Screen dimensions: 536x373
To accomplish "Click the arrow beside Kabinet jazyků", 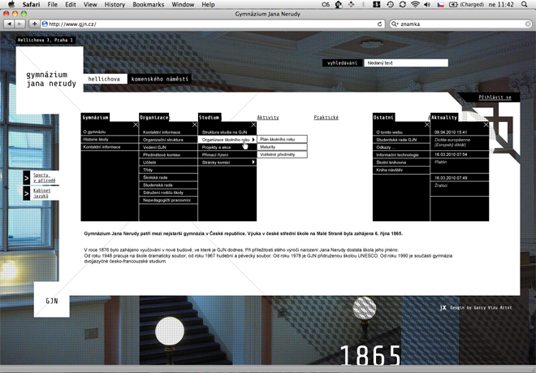I will coord(26,193).
